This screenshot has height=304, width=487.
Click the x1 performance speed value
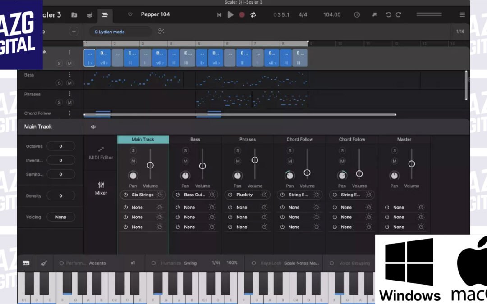pyautogui.click(x=133, y=263)
